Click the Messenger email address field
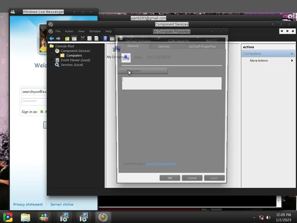The height and width of the screenshot is (223, 297). click(x=34, y=91)
